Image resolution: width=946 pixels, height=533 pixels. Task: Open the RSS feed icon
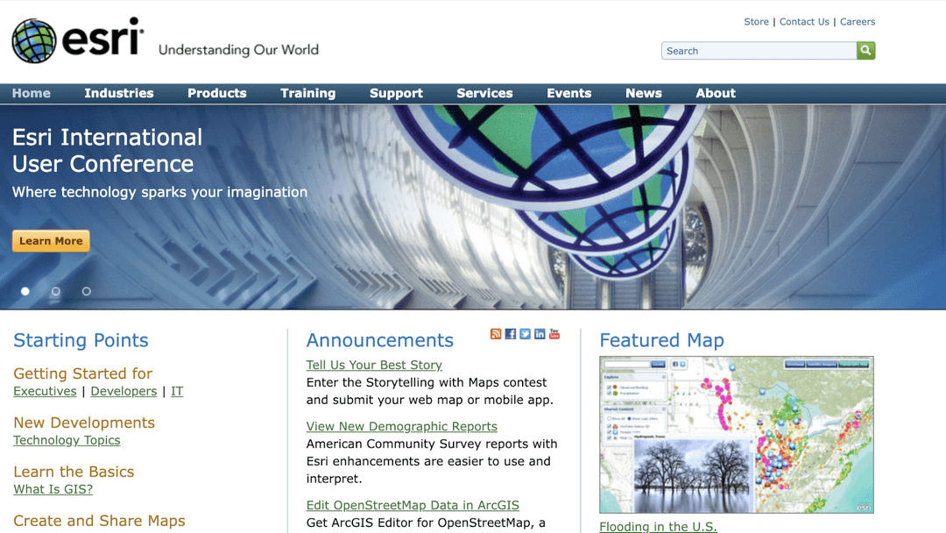point(496,334)
